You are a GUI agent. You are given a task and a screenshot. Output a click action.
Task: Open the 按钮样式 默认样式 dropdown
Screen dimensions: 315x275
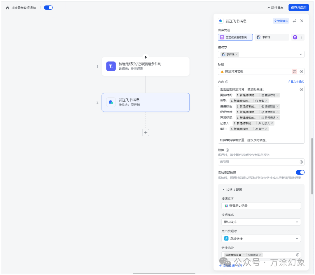pyautogui.click(x=261, y=222)
